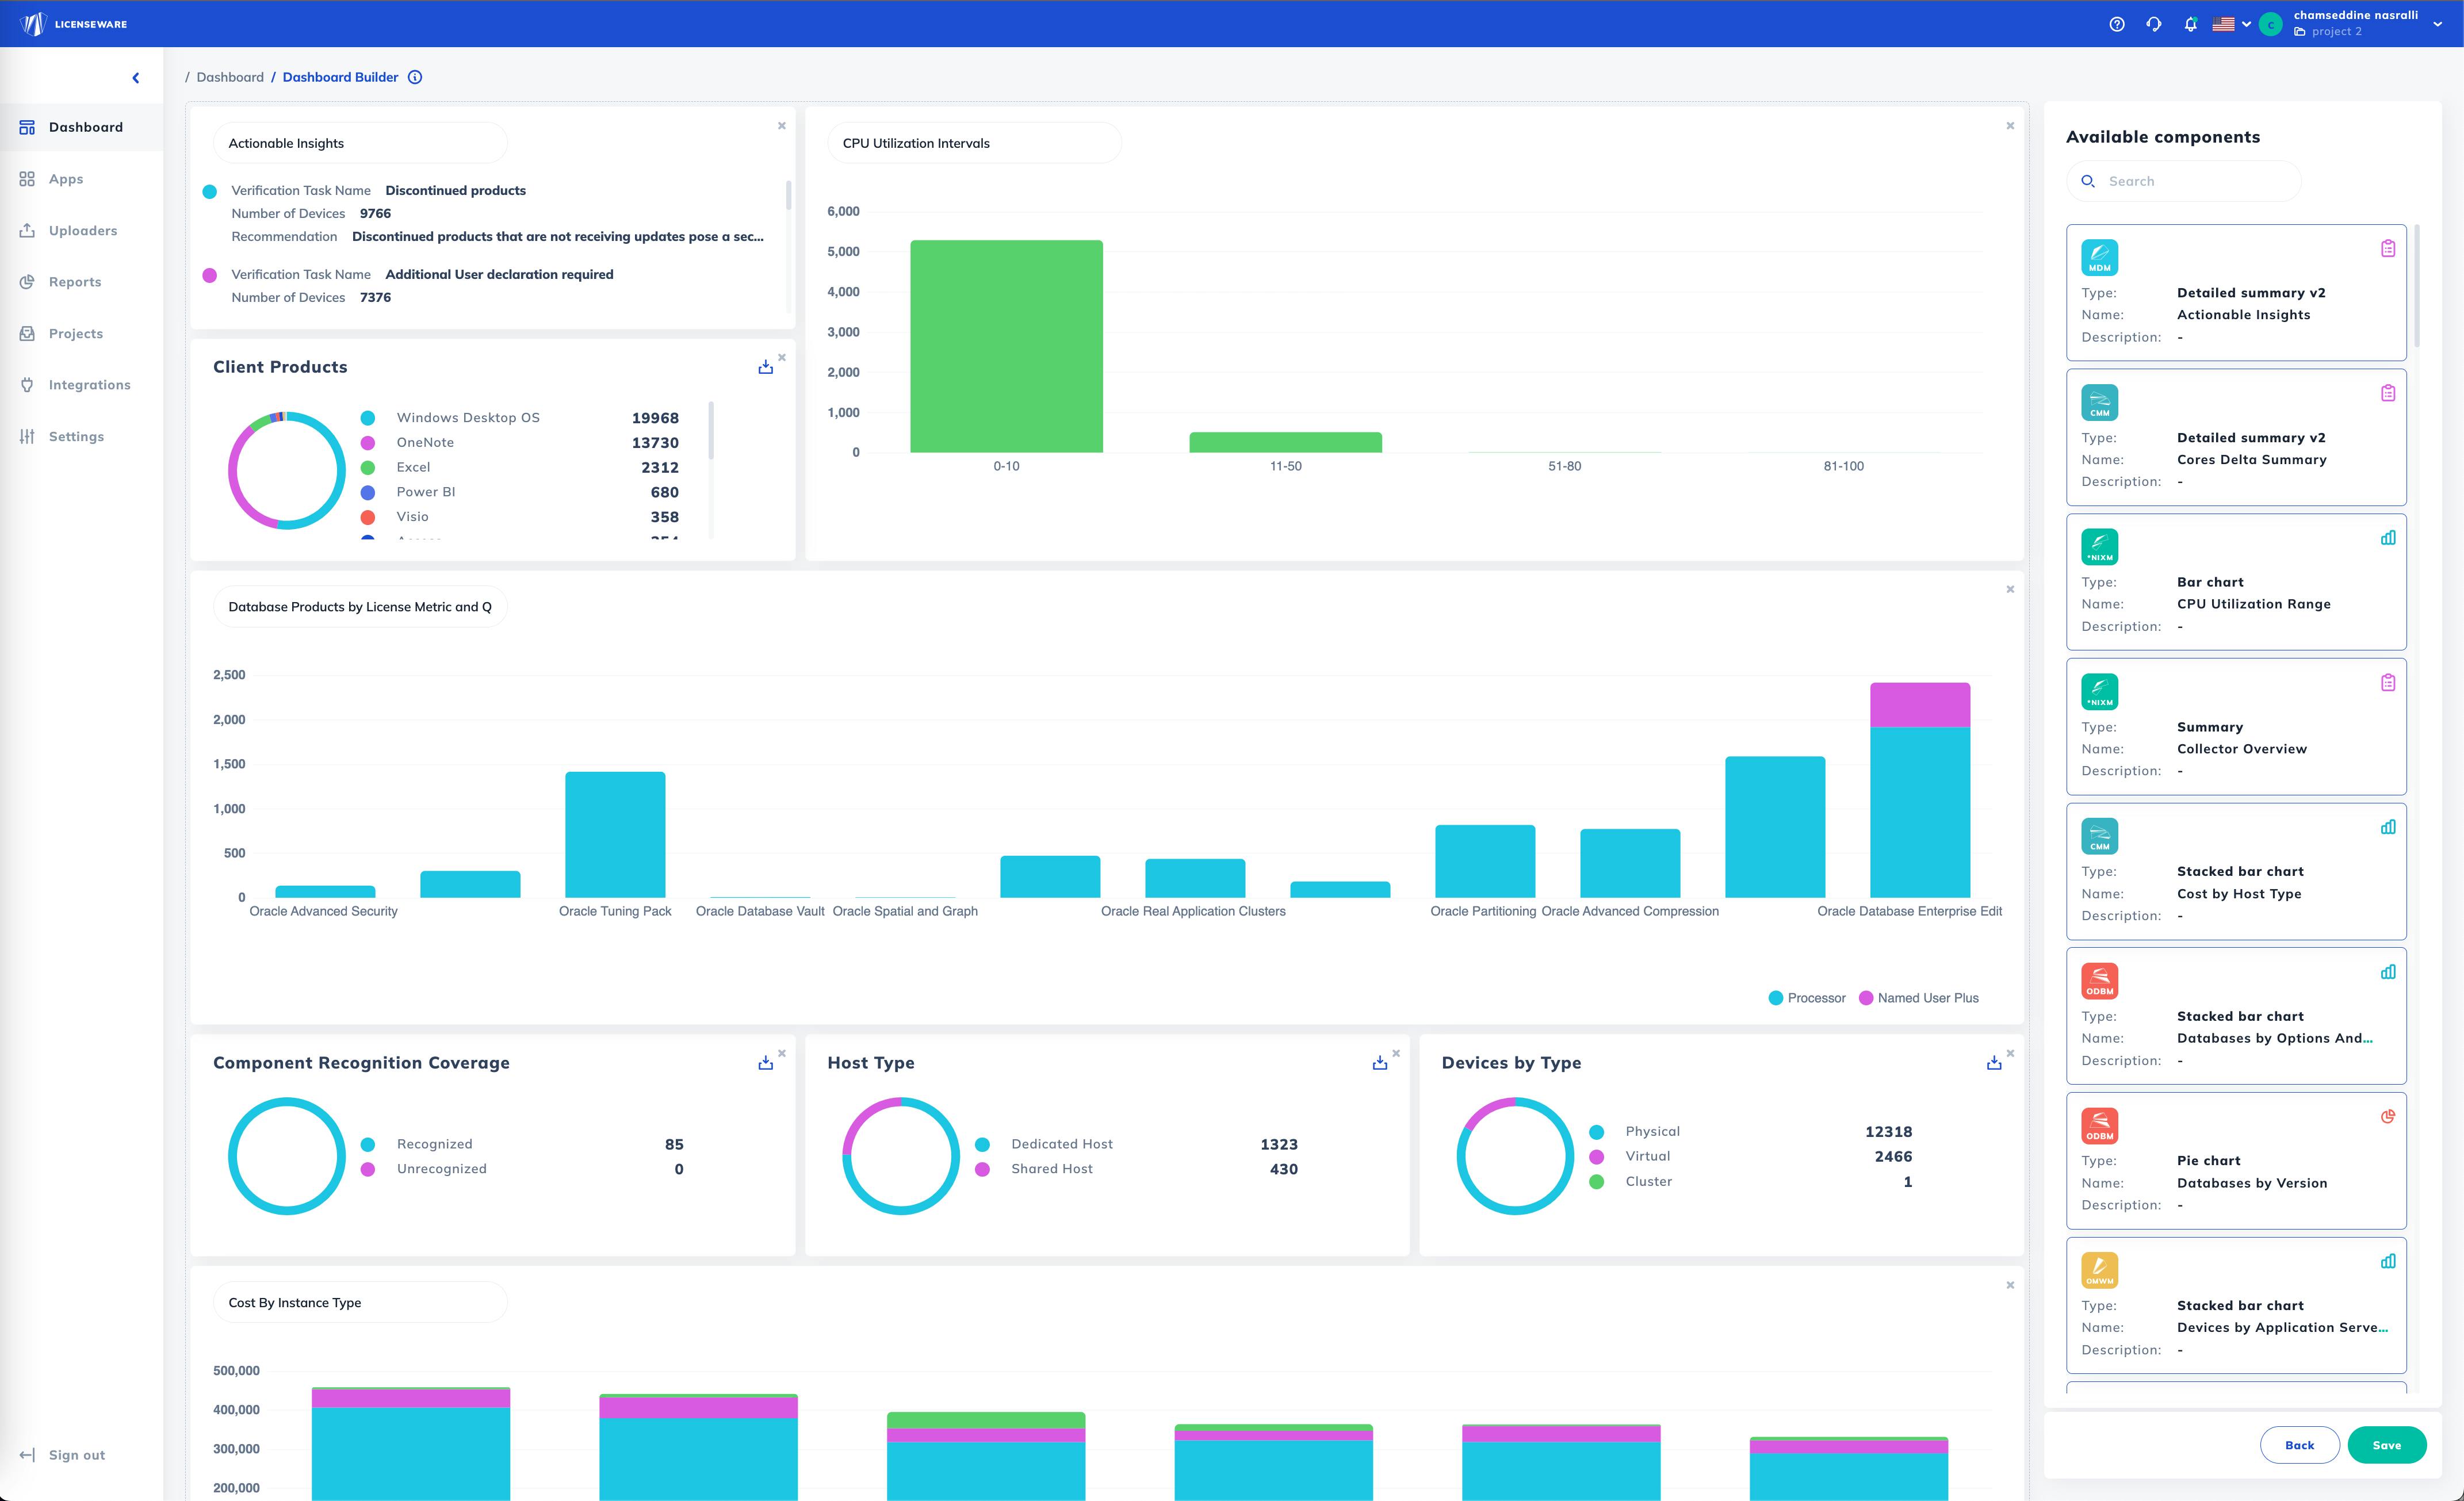
Task: Select the Cost by Host Type component card
Action: click(2236, 871)
